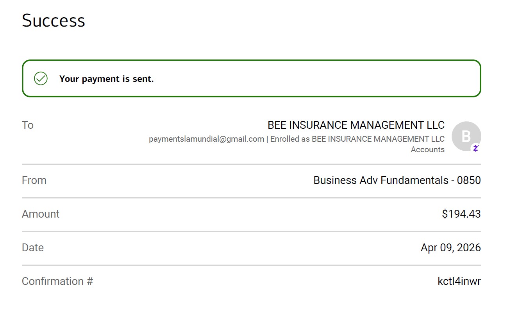Click the Accounts text under recipient
Image resolution: width=511 pixels, height=328 pixels.
click(x=427, y=150)
